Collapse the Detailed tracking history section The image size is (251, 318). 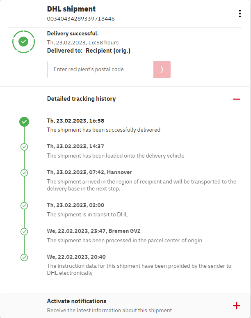point(236,99)
